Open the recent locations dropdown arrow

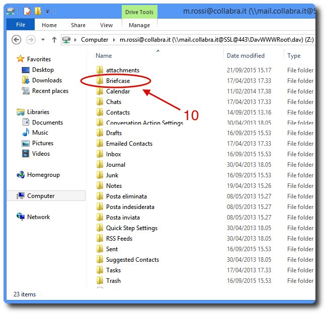point(43,40)
